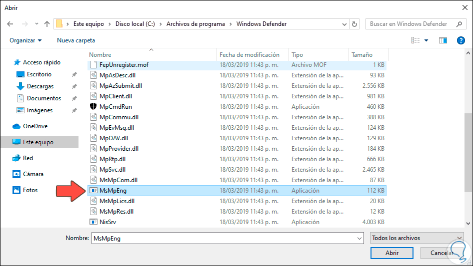Screen dimensions: 473x266
Task: Toggle the preview pane icon
Action: [443, 40]
